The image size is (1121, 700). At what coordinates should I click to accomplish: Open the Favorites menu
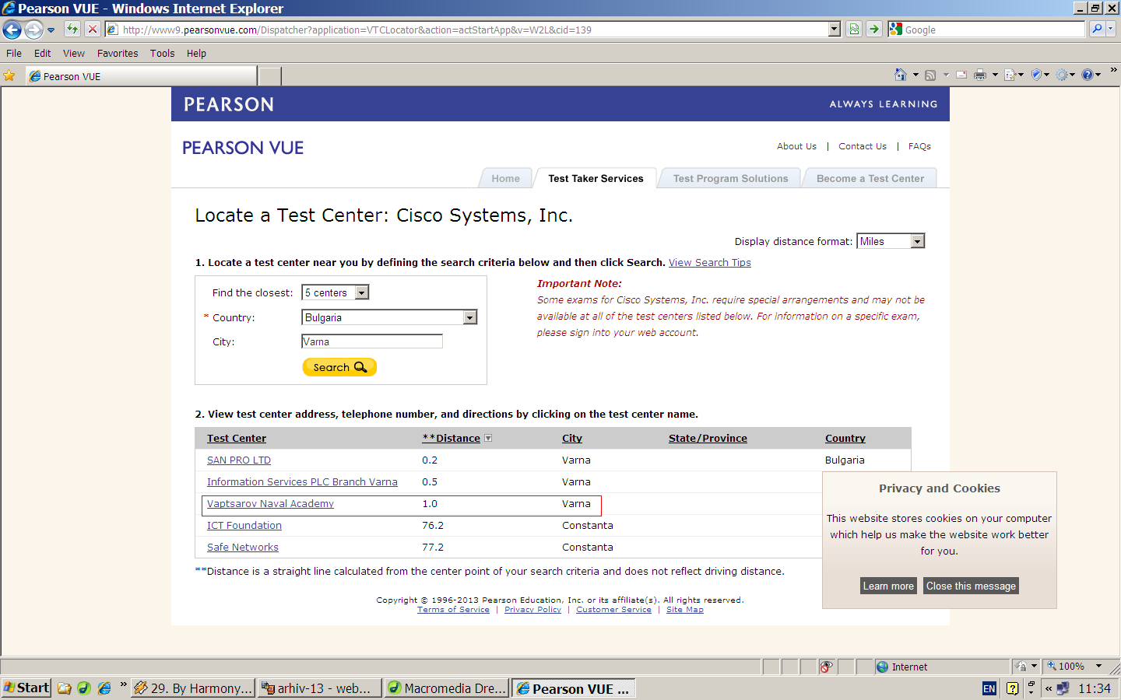118,53
